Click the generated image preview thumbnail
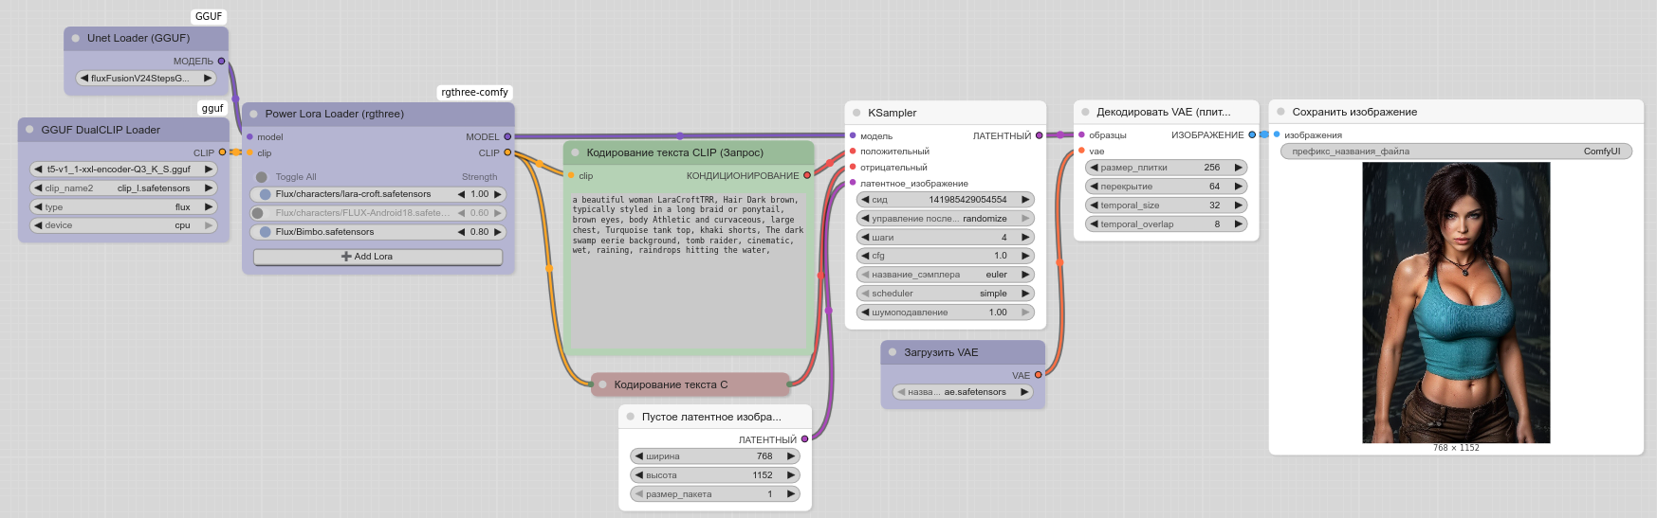 pyautogui.click(x=1456, y=303)
